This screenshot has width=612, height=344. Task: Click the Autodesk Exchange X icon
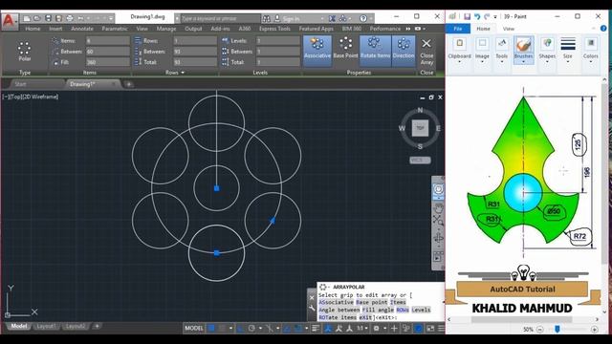(332, 18)
